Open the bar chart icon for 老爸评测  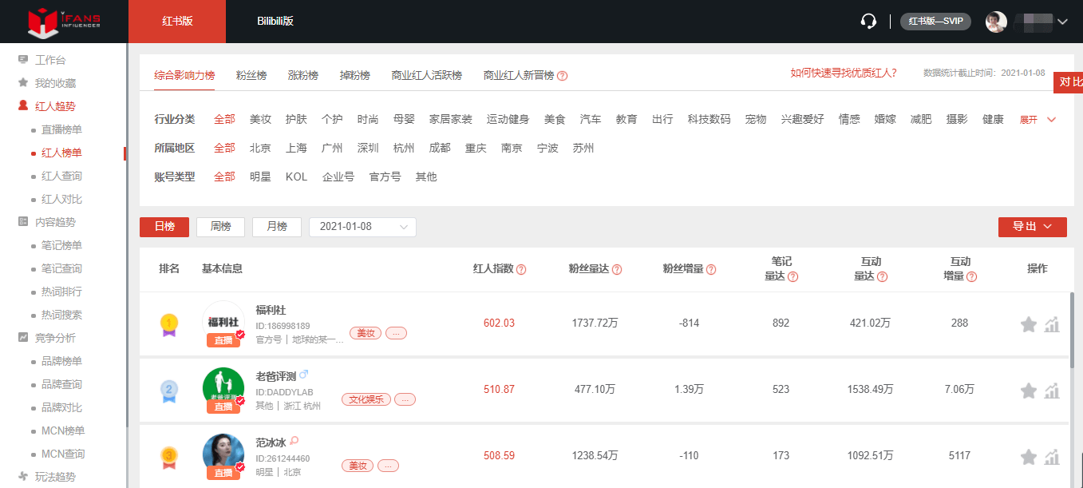click(1052, 391)
